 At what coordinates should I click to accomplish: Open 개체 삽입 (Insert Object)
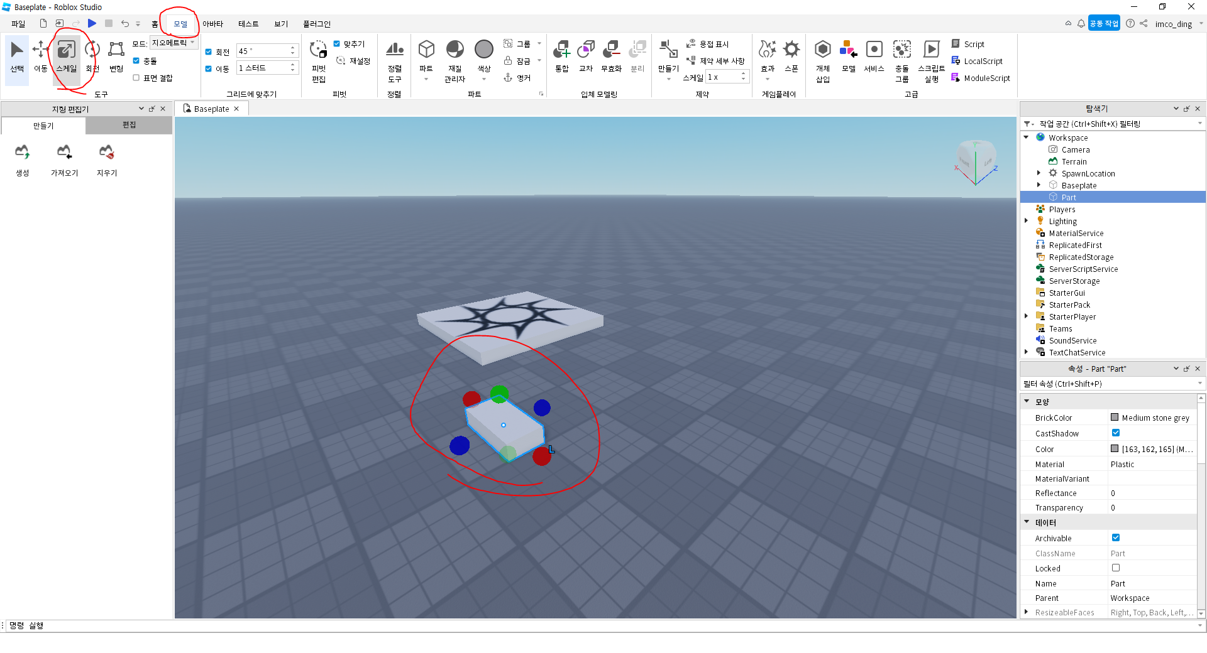(x=823, y=61)
